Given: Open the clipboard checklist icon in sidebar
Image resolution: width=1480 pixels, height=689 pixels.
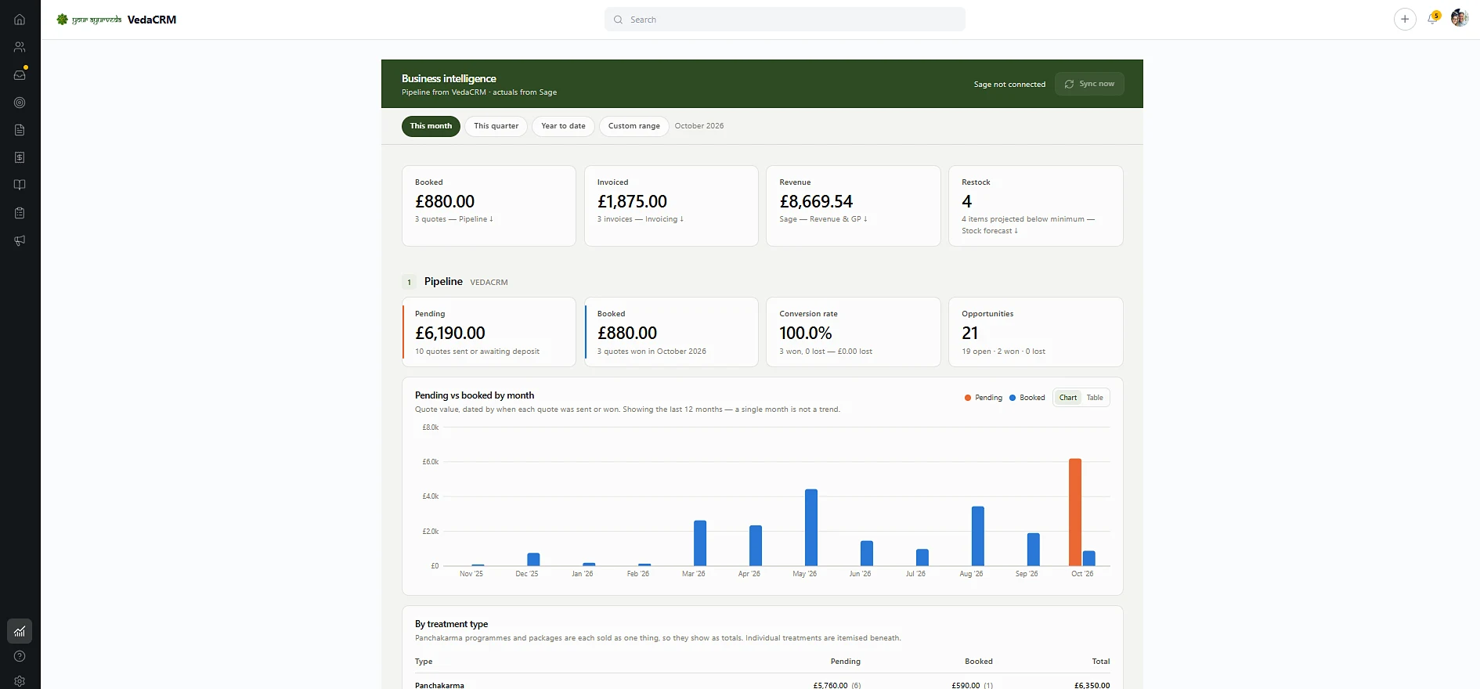Looking at the screenshot, I should 20,213.
